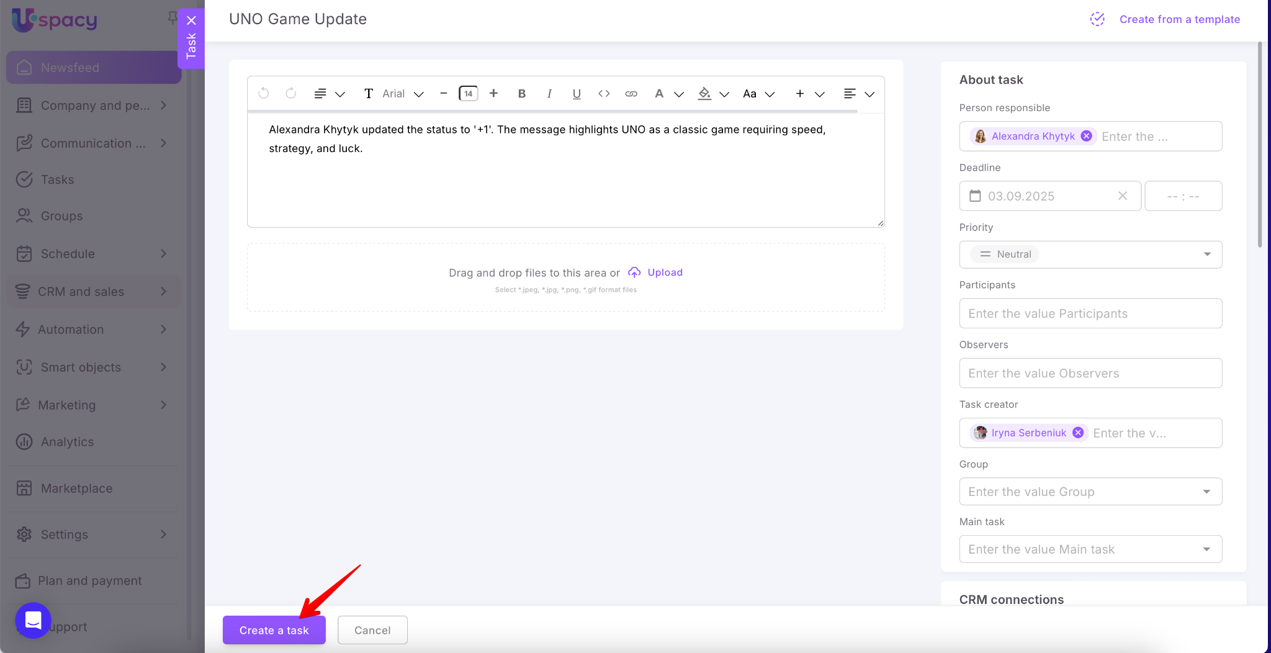This screenshot has height=653, width=1271.
Task: Click the Create a task button
Action: 274,630
